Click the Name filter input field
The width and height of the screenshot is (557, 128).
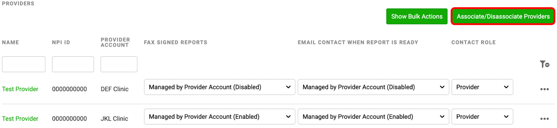(x=24, y=64)
